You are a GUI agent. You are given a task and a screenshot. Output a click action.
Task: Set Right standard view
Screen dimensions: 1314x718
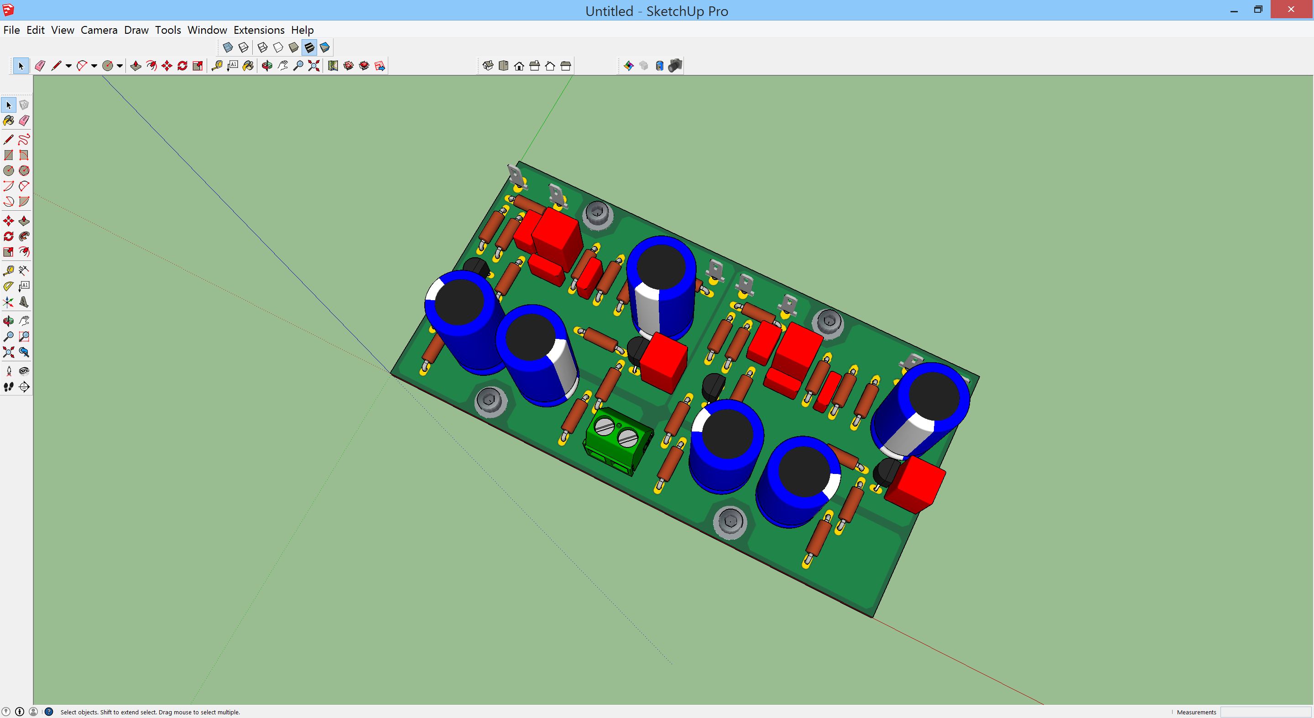pos(535,66)
